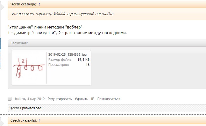Report the post via Пожаловаться
The image size is (206, 126).
point(109,99)
